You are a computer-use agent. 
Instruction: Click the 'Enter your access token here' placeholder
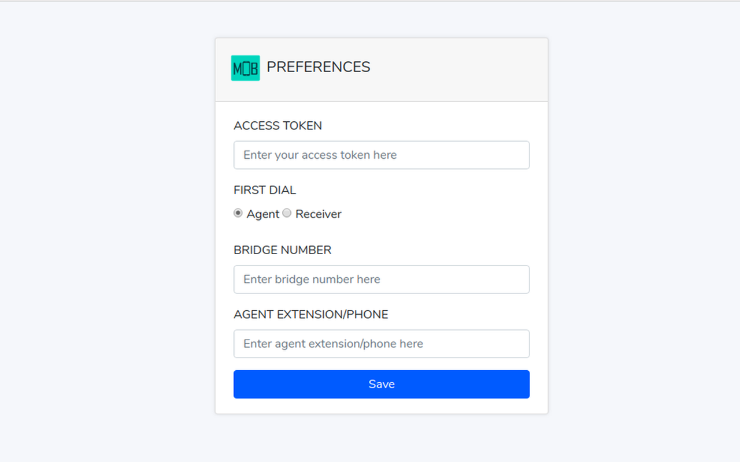coord(320,155)
